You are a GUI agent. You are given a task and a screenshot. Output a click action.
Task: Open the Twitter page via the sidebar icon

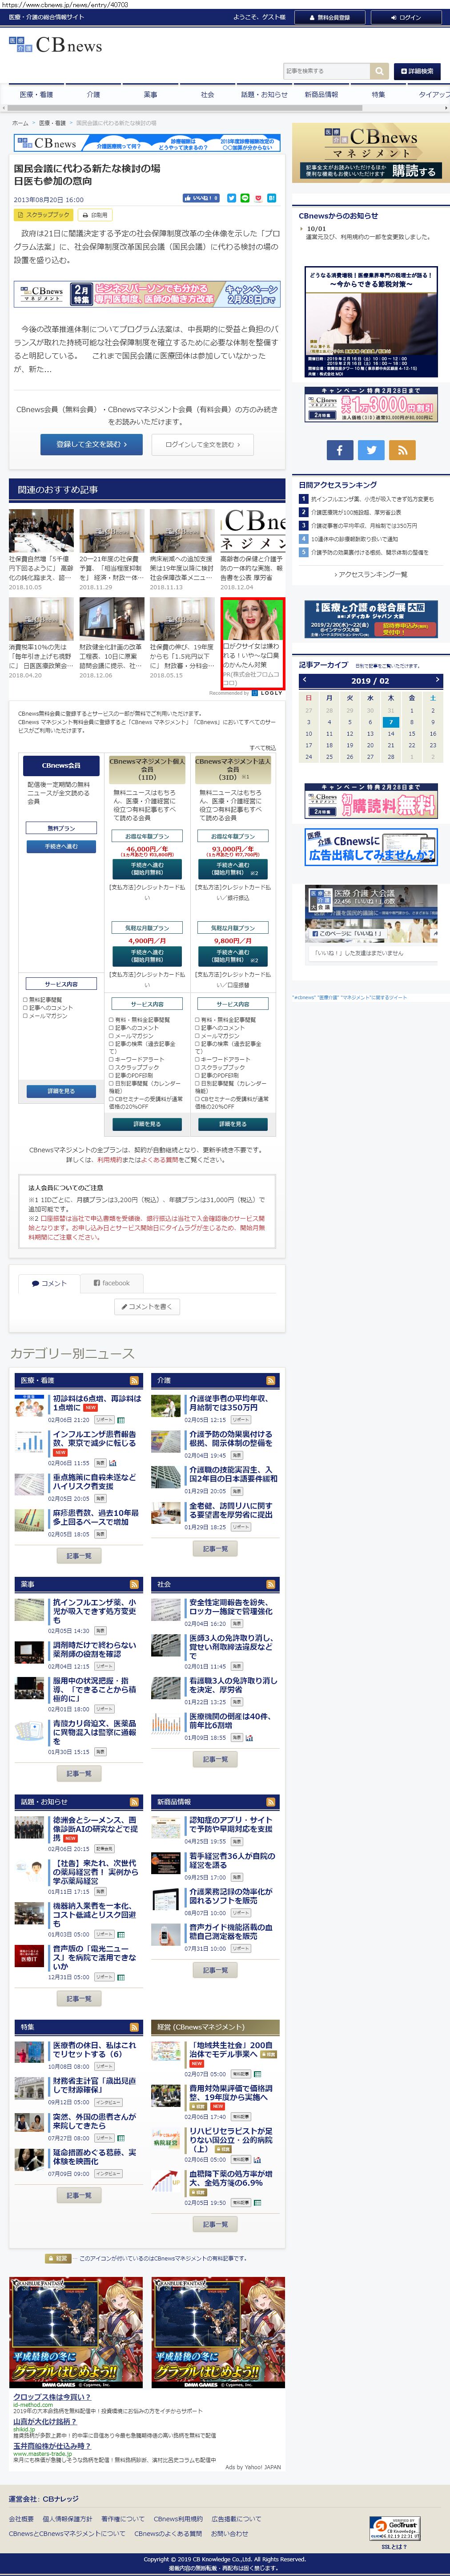pos(371,450)
